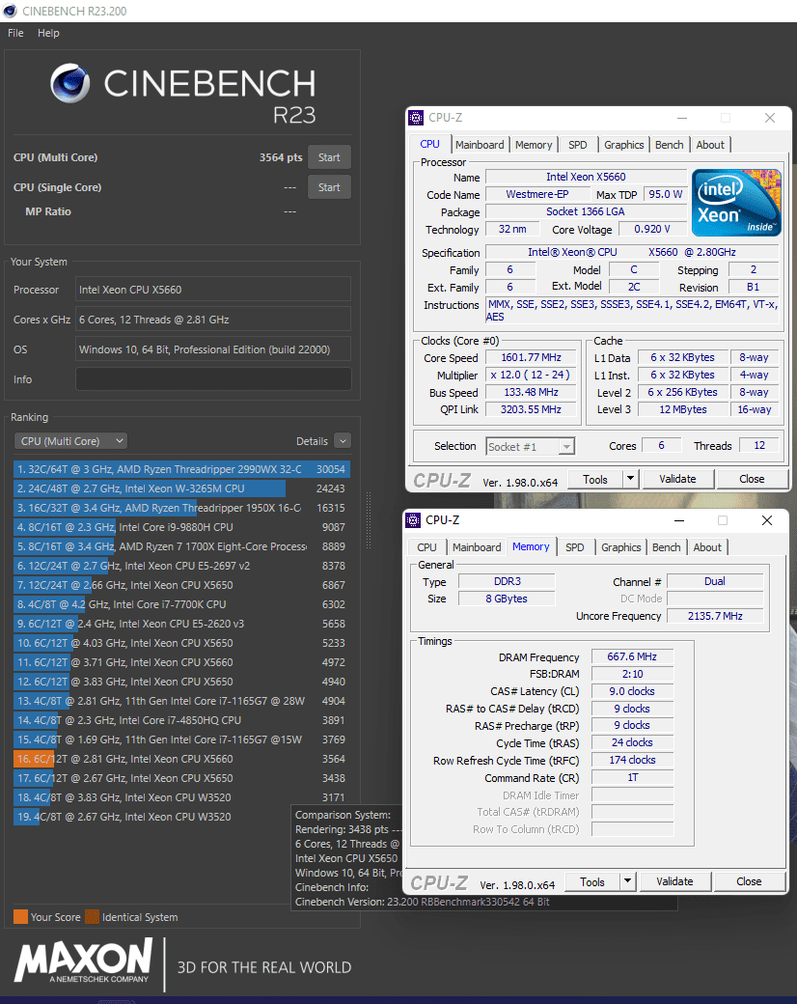Select the Core i9-9880H ranking row
This screenshot has width=797, height=1004.
181,527
